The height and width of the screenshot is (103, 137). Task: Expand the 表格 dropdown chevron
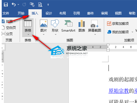coord(28,34)
